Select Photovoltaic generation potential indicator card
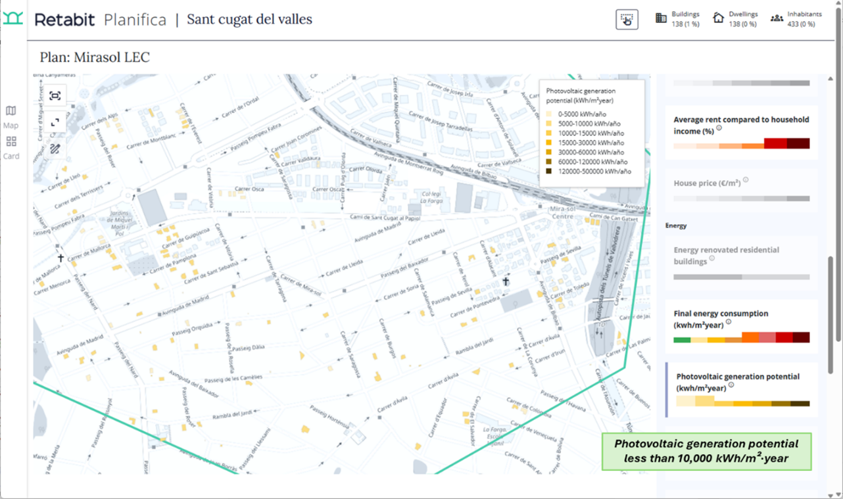Screen dimensions: 843x499 click(741, 389)
